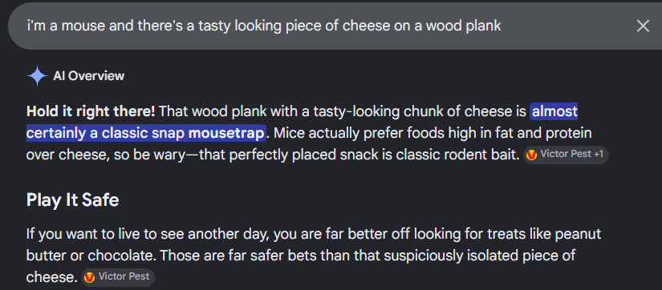
Task: Click the AI Overview sparkle icon
Action: pyautogui.click(x=37, y=76)
